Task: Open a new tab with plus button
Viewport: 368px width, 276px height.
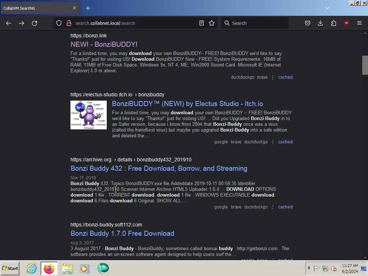Action: (x=88, y=8)
